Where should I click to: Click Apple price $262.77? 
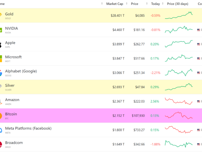(139, 44)
